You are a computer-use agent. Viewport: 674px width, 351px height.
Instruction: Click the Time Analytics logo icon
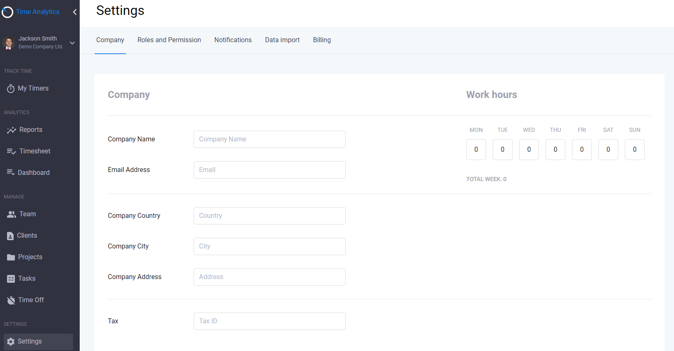[7, 12]
